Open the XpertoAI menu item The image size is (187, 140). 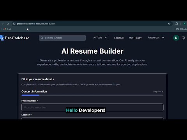pos(119,38)
